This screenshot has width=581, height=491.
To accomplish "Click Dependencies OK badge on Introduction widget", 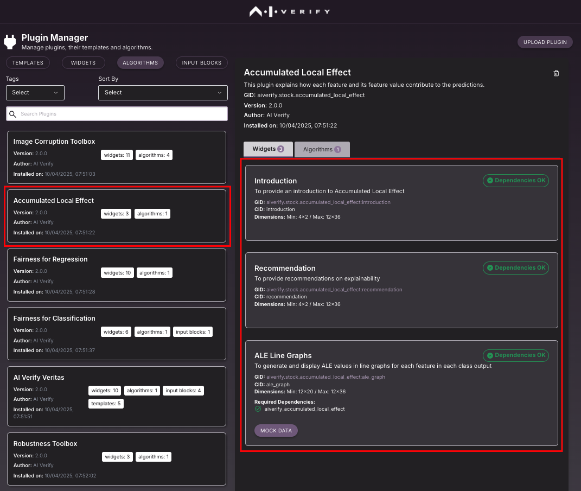I will pos(516,181).
